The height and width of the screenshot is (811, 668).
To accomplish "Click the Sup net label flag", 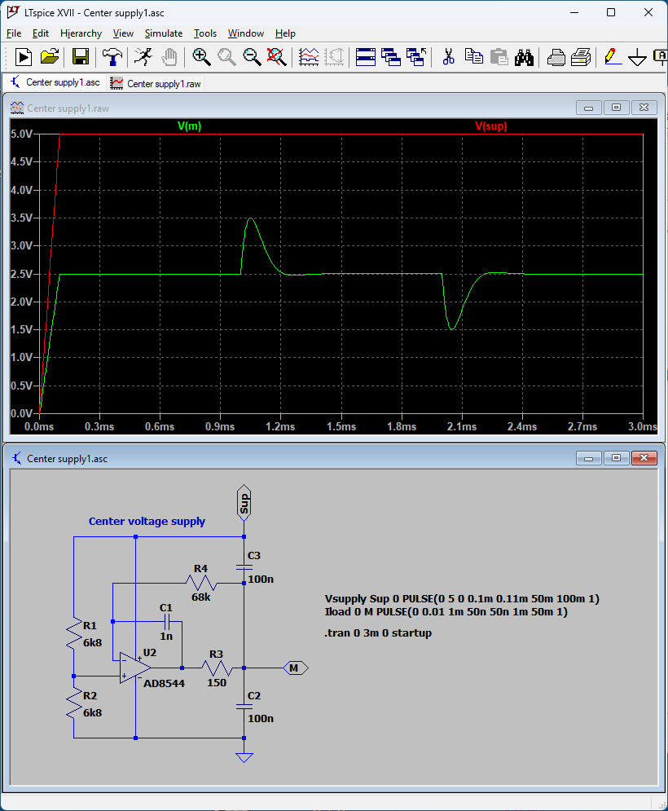I will coord(244,502).
